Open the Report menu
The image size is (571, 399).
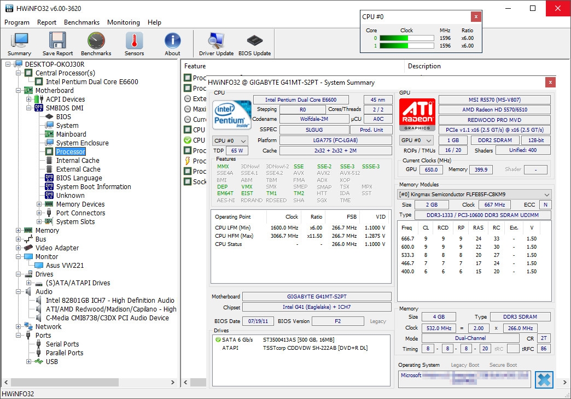click(46, 22)
